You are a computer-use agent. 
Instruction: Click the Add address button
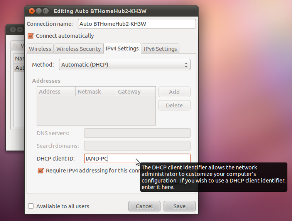click(174, 92)
